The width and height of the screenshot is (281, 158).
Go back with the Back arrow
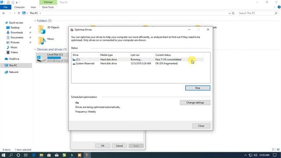click(x=4, y=13)
